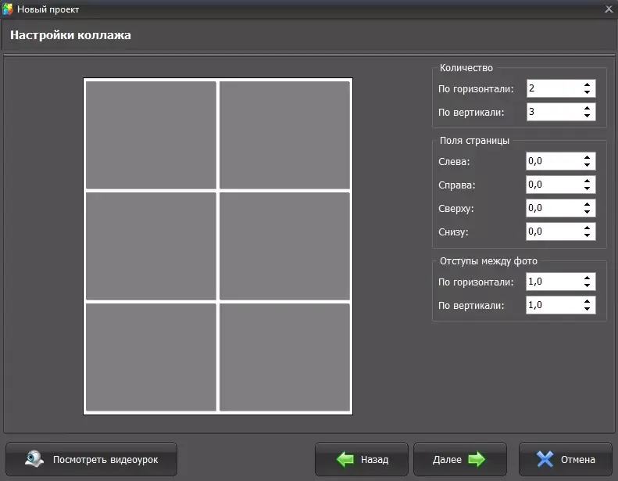
Task: Select the middle-left collage cell
Action: (x=151, y=246)
